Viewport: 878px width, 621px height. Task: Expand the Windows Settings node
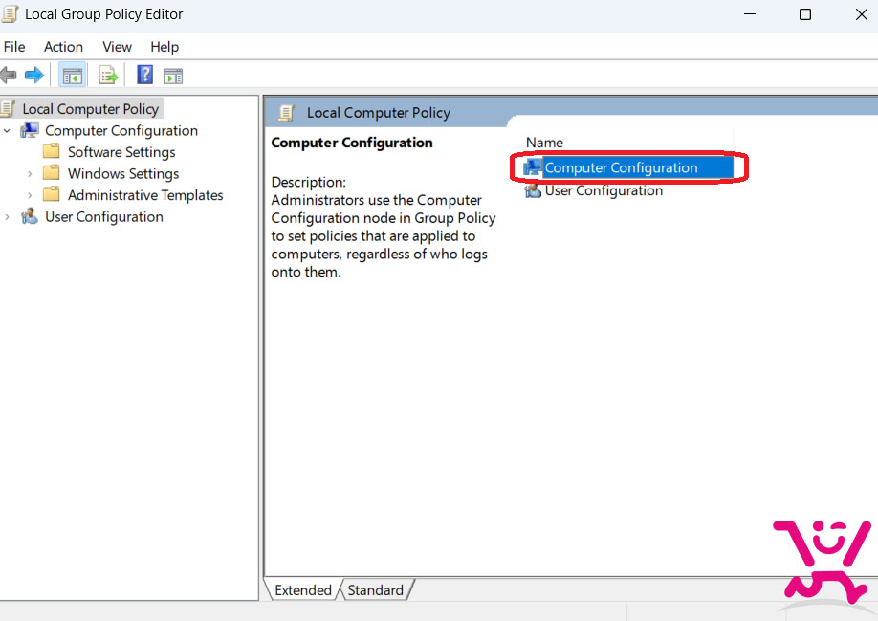[x=30, y=173]
